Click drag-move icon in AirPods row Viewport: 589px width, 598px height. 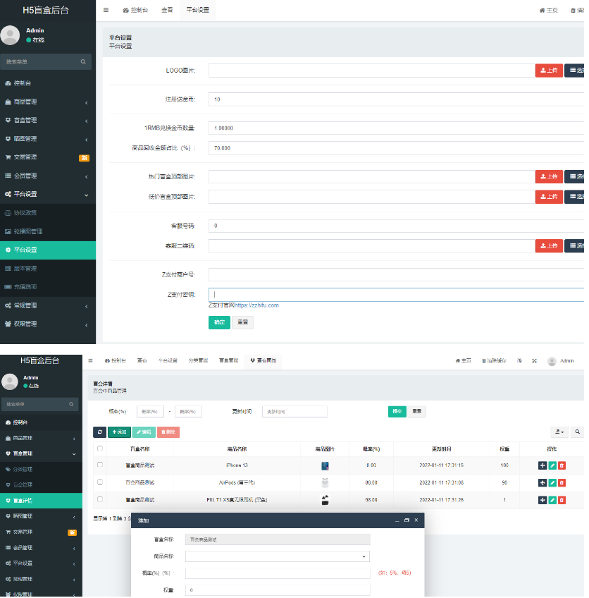tap(542, 483)
